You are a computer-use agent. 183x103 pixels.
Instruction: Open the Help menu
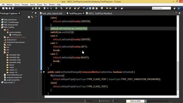pyautogui.click(x=59, y=5)
